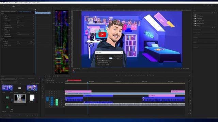Screen dimensions: 218x122
Task: Click Step Back one frame button
Action: tap(129, 75)
